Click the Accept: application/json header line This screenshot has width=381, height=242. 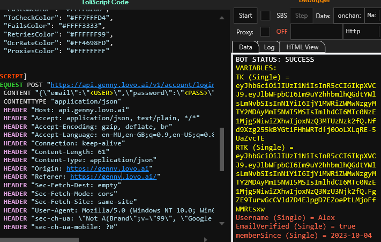tap(102, 118)
